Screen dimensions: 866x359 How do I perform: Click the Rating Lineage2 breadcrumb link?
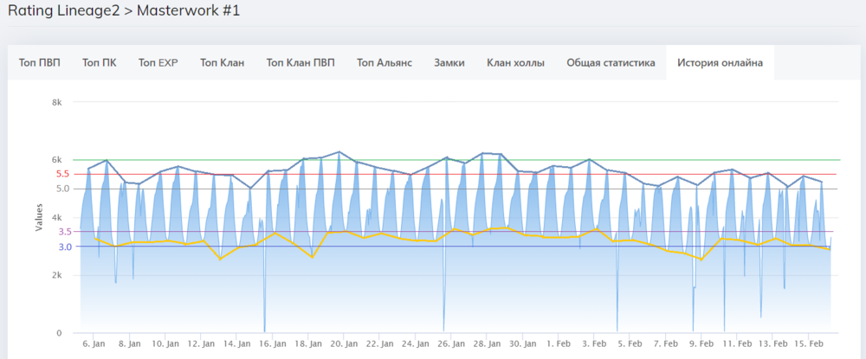[60, 12]
